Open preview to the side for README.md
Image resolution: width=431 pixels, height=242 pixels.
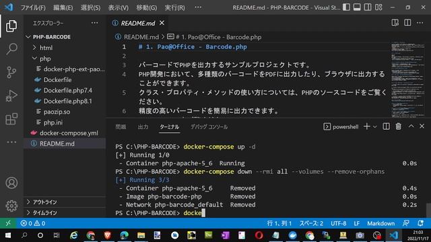(x=395, y=23)
